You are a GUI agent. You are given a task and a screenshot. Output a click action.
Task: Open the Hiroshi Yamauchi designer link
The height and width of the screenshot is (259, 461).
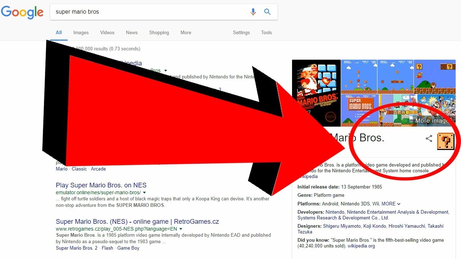click(x=407, y=226)
